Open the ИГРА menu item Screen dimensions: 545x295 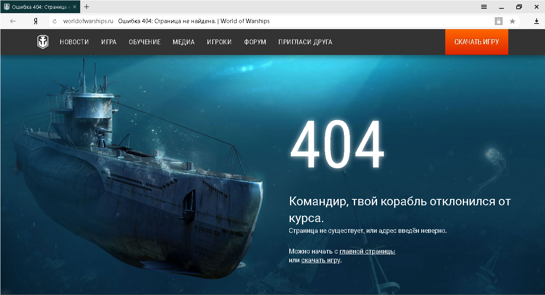click(x=109, y=42)
